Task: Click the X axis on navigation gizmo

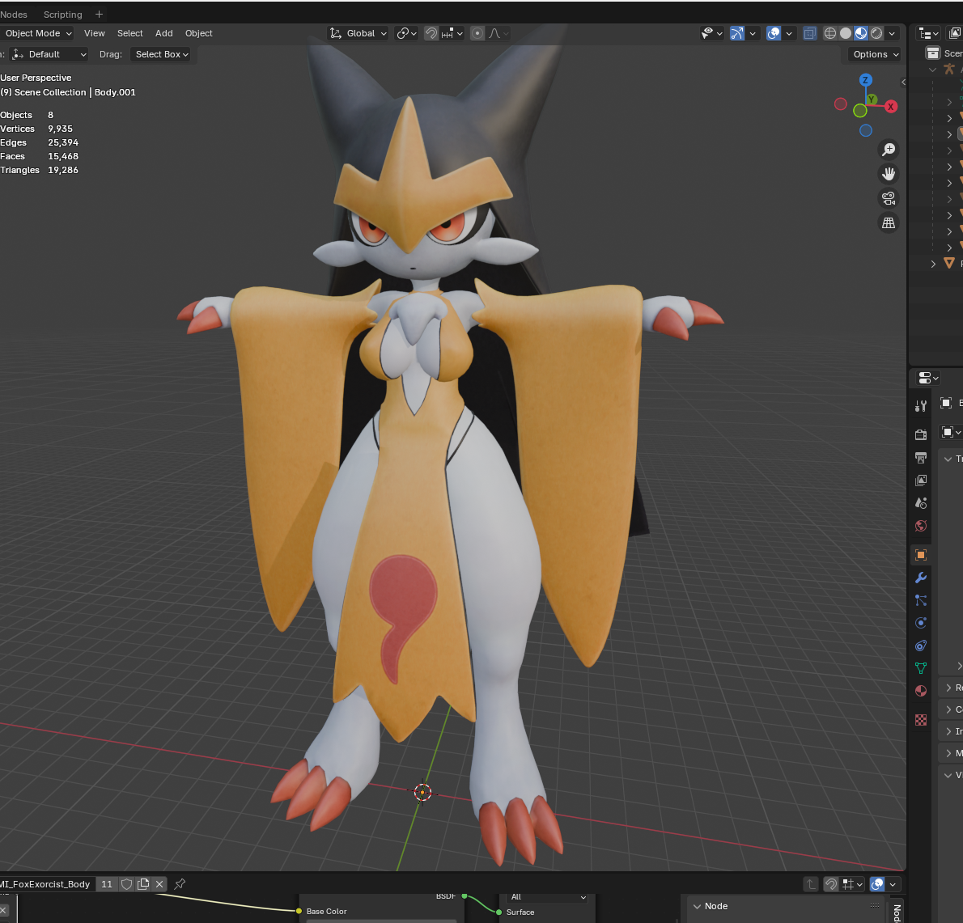Action: pos(890,106)
